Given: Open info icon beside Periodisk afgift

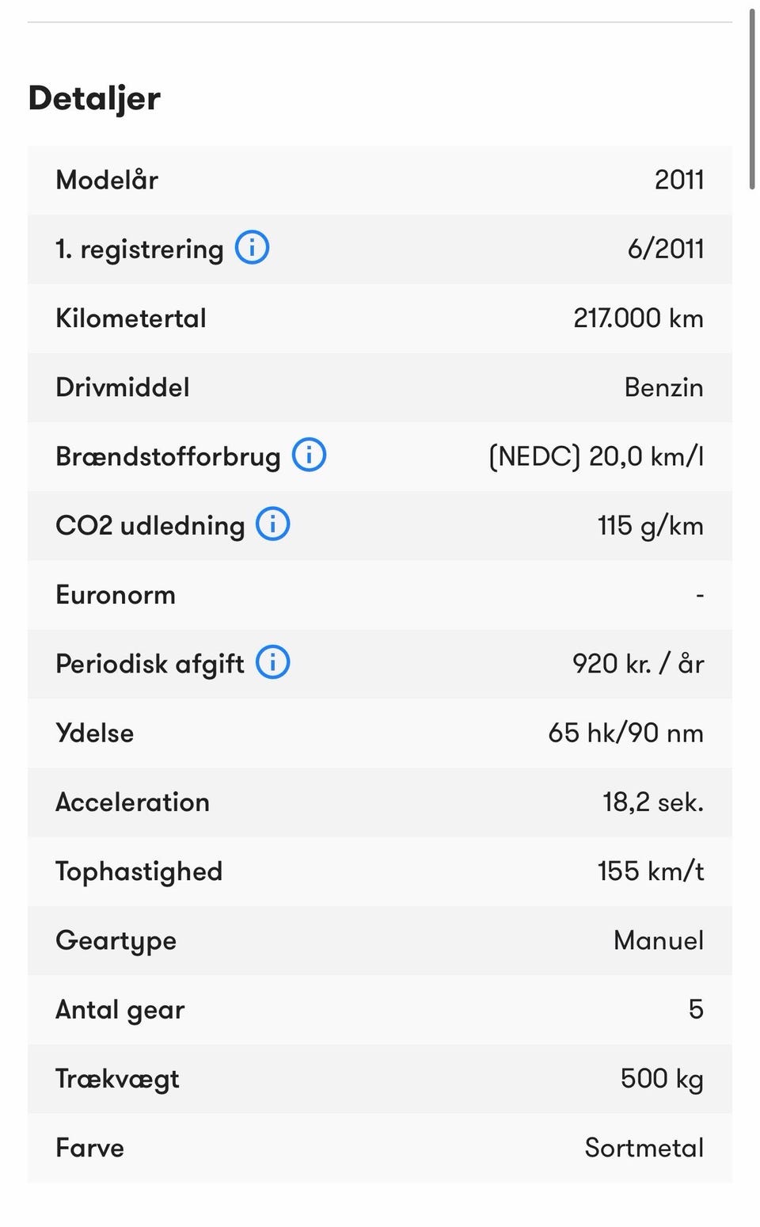Looking at the screenshot, I should 273,662.
